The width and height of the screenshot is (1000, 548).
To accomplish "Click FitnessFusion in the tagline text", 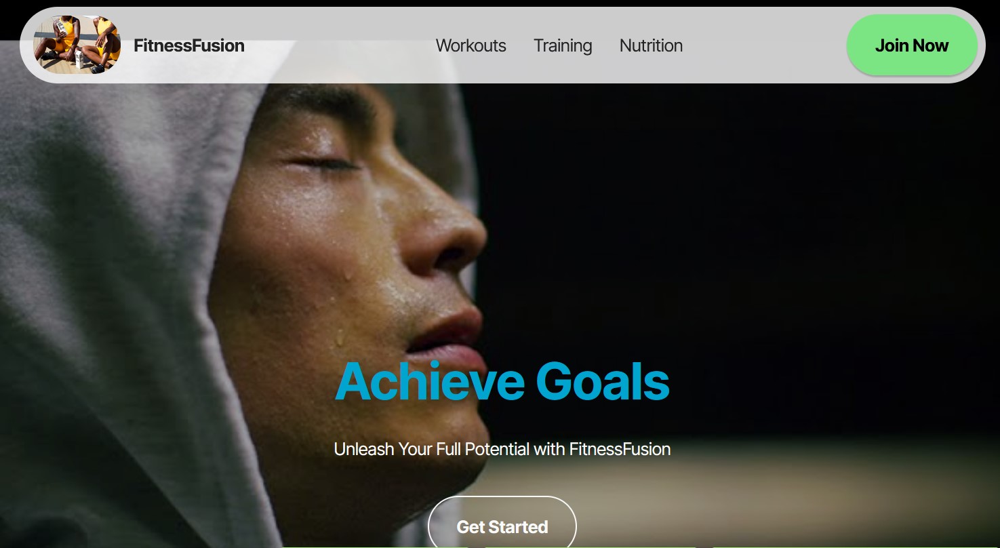I will coord(620,449).
